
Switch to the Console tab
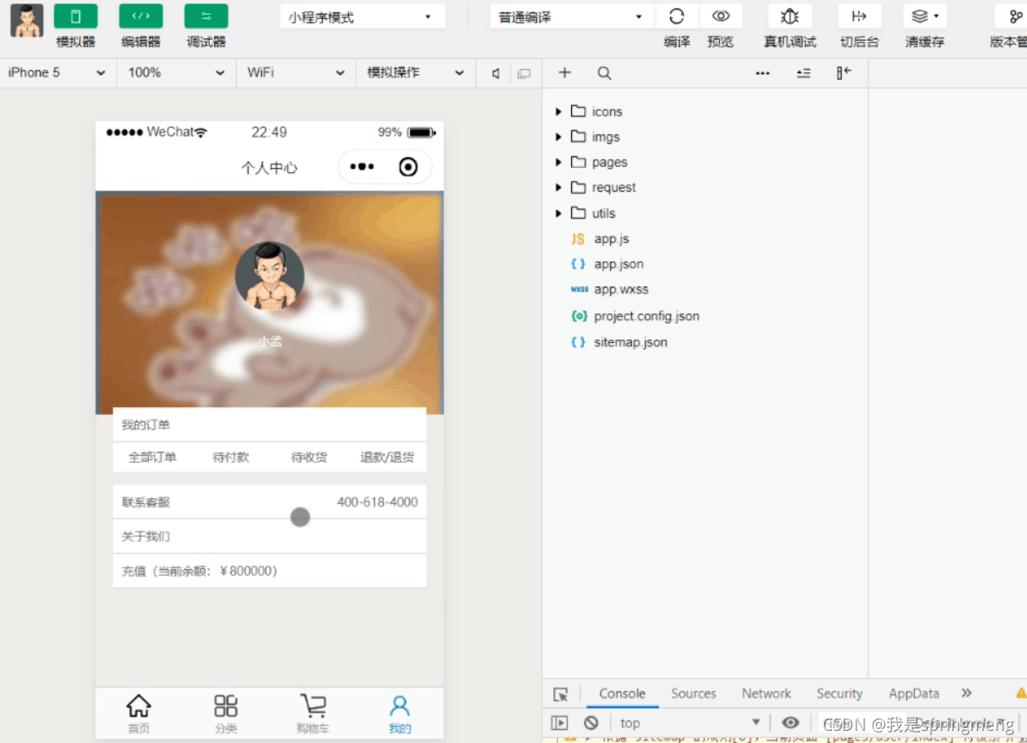(622, 693)
